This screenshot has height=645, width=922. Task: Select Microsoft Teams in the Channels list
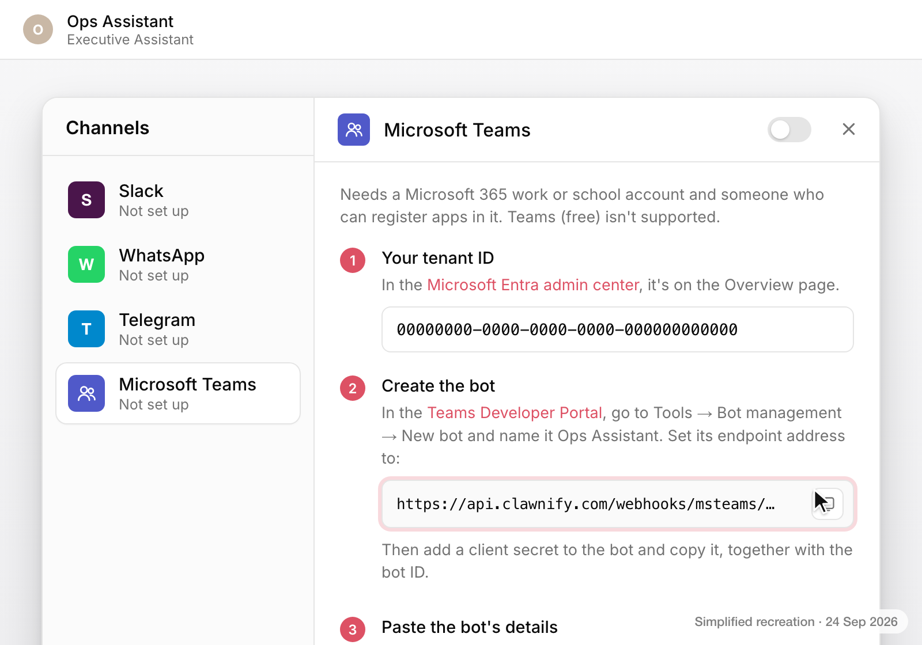click(178, 393)
